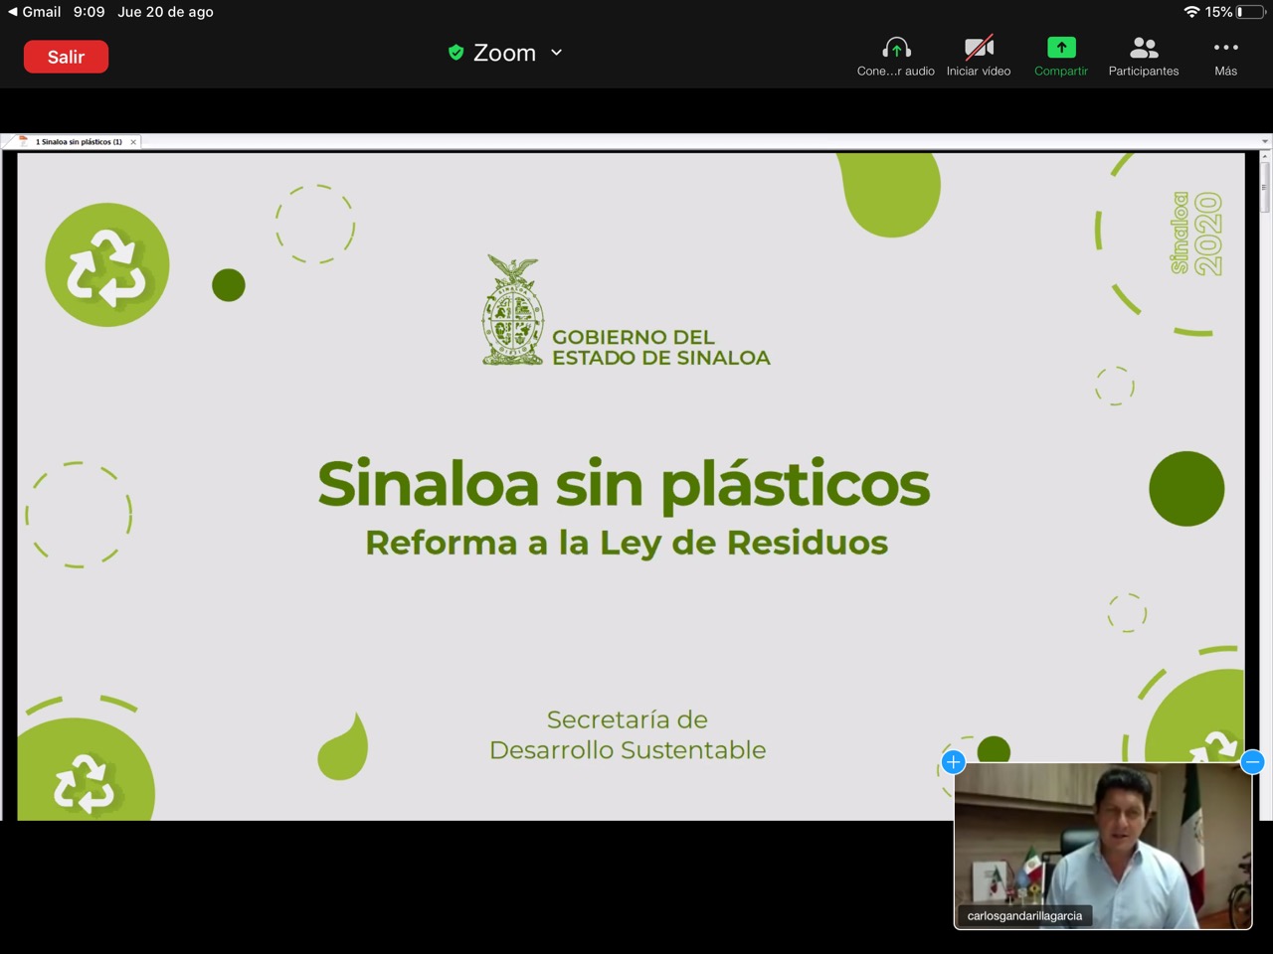Expand the chevron next to the Zoom title
This screenshot has width=1273, height=954.
pyautogui.click(x=557, y=53)
